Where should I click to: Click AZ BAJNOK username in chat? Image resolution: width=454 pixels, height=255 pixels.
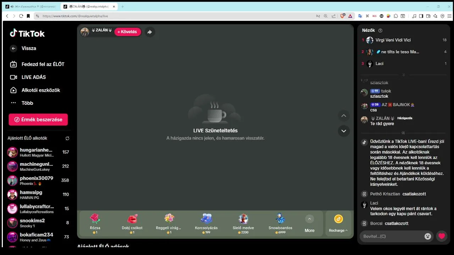(x=398, y=105)
